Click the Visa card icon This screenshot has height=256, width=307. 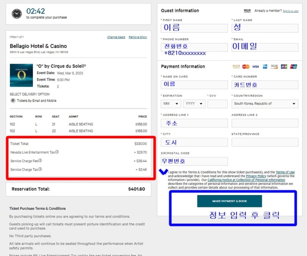(255, 67)
